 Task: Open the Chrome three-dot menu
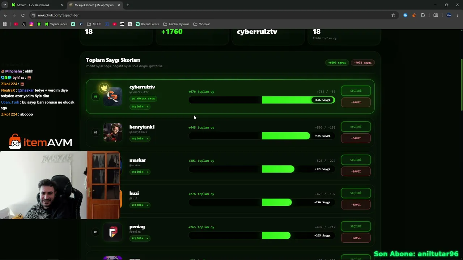pos(458,15)
